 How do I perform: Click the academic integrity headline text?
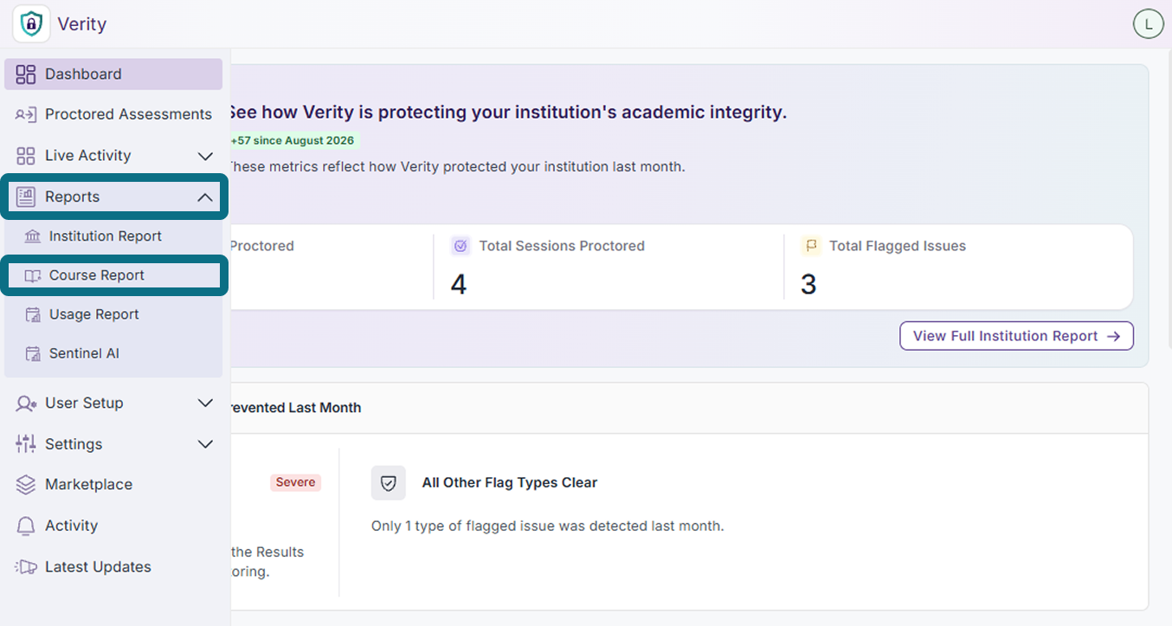pos(507,113)
